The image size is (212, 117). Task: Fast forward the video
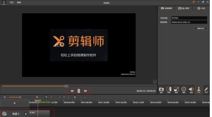click(86, 91)
